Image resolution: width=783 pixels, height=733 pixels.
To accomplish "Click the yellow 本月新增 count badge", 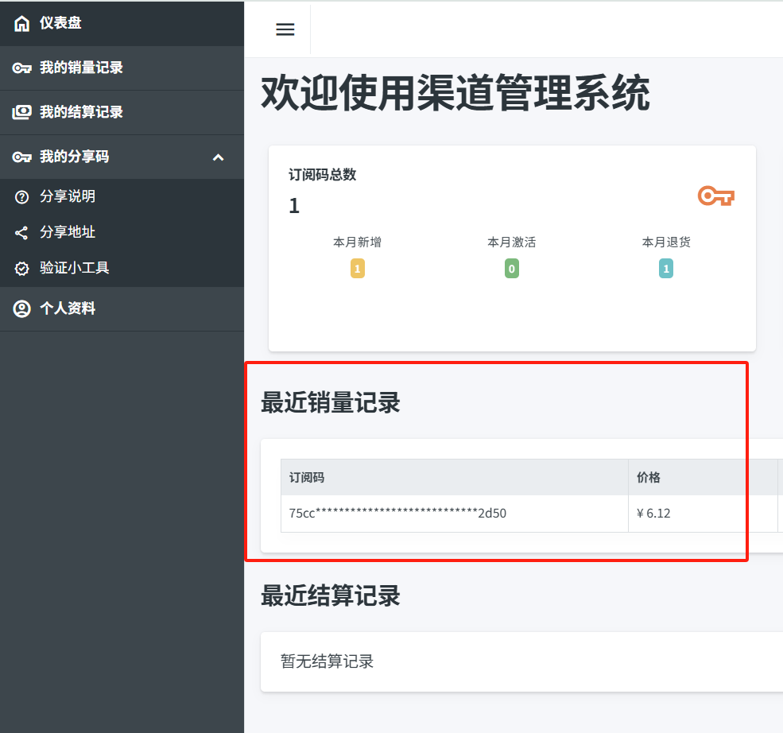I will pos(358,270).
